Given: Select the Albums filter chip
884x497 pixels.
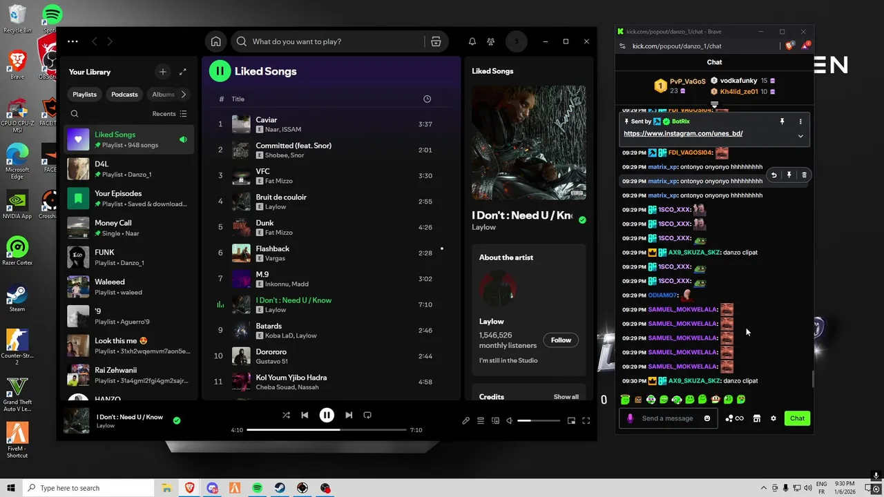Looking at the screenshot, I should 163,95.
